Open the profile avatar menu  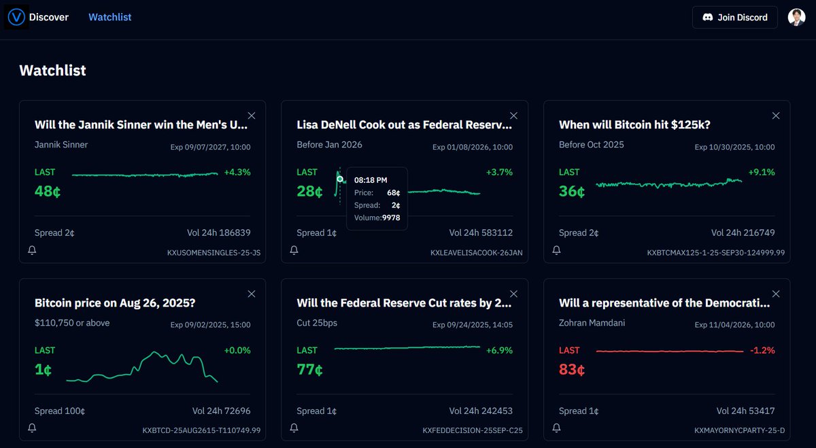tap(796, 16)
